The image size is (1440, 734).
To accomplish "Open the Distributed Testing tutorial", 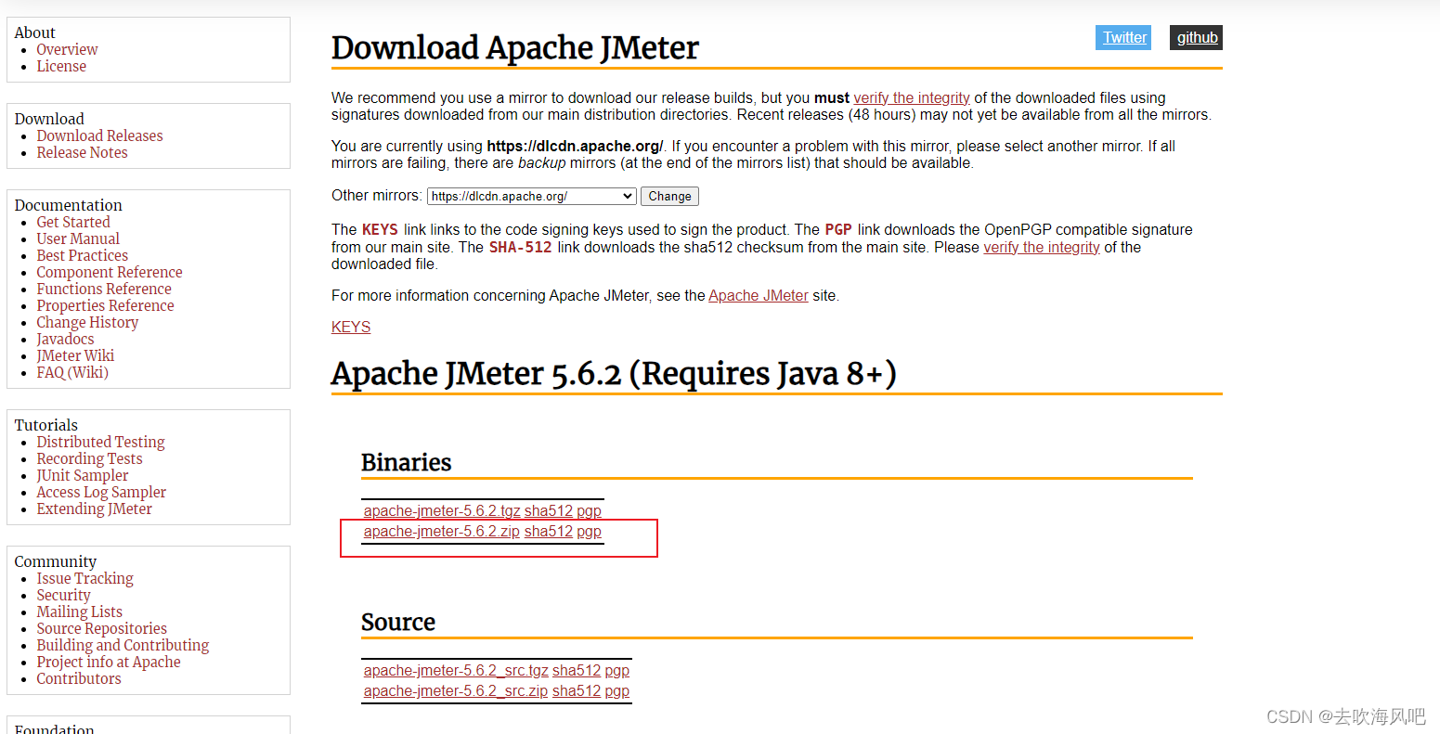I will tap(100, 442).
